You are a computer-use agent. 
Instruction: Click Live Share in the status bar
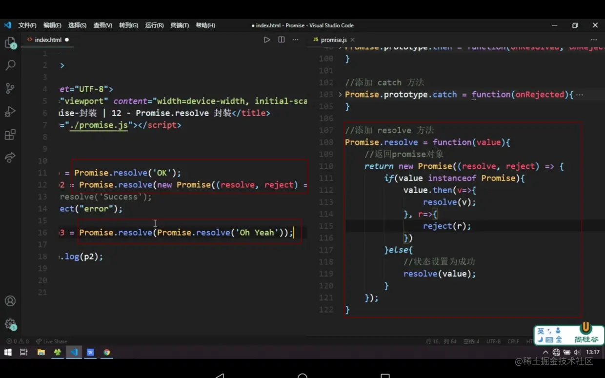(51, 341)
